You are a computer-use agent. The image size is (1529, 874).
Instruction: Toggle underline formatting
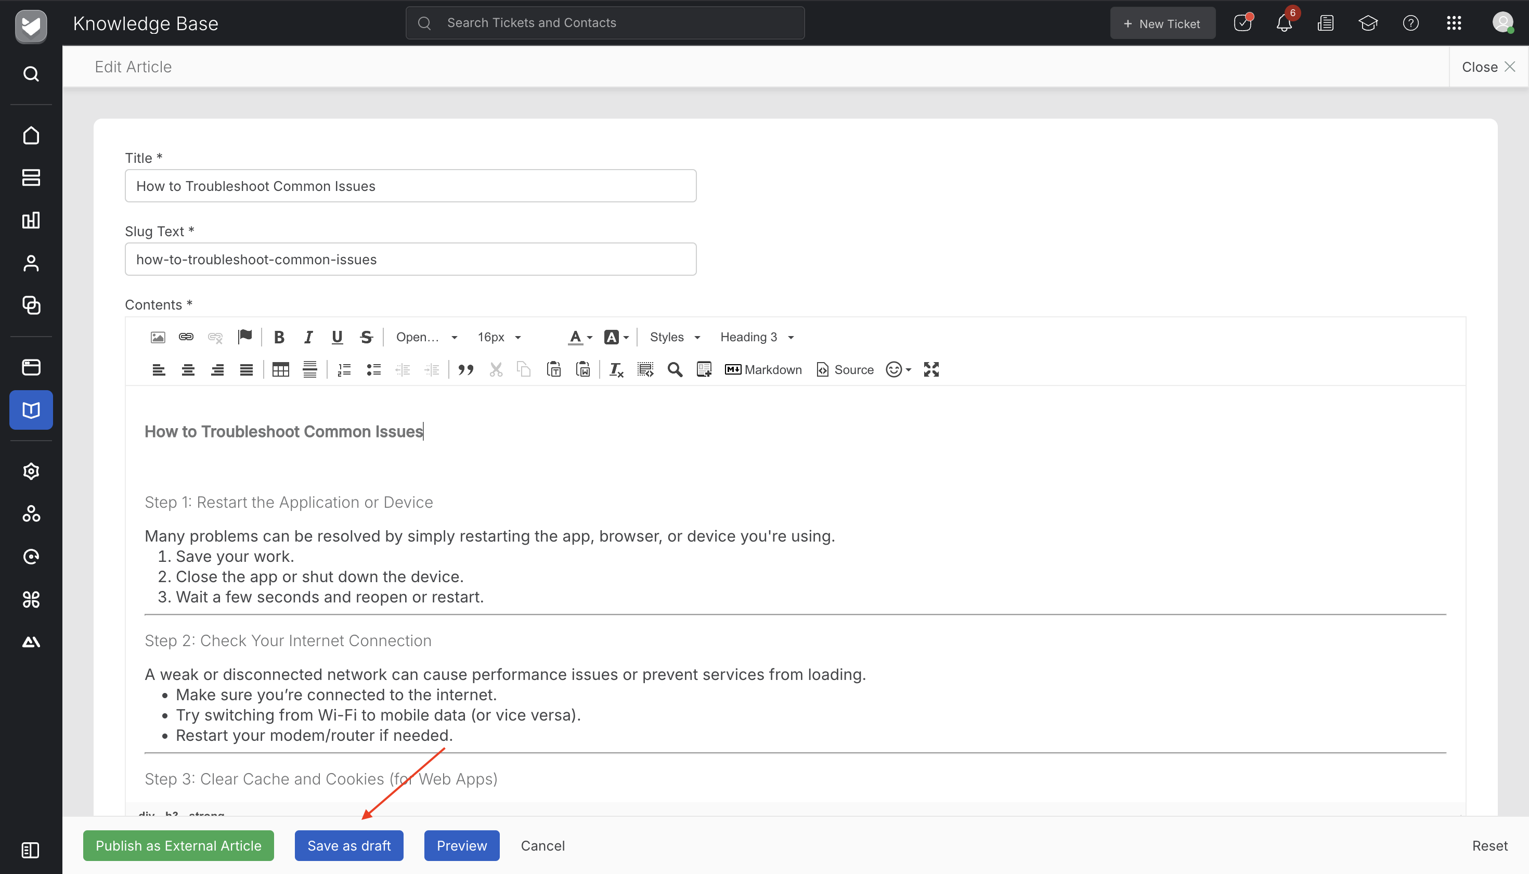point(337,337)
